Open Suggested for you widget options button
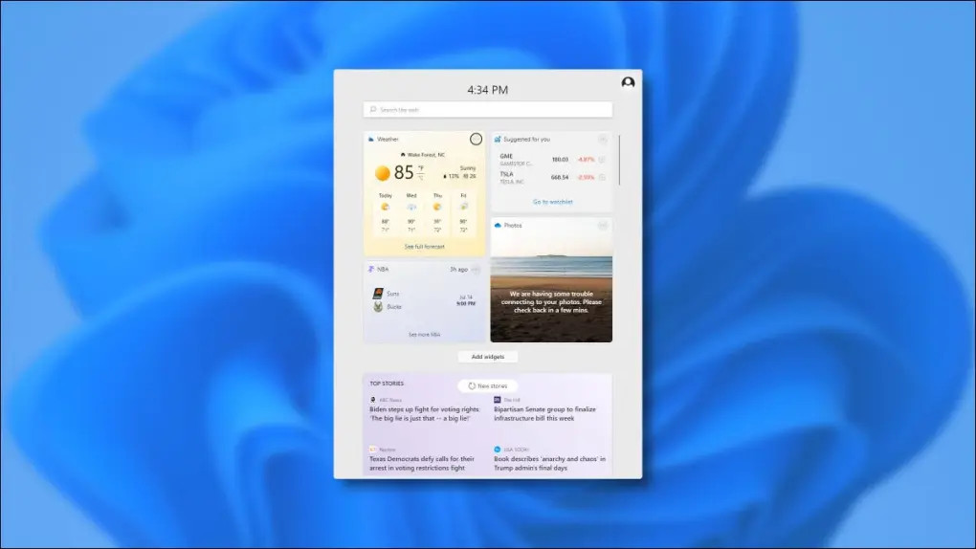Image resolution: width=976 pixels, height=549 pixels. [603, 139]
